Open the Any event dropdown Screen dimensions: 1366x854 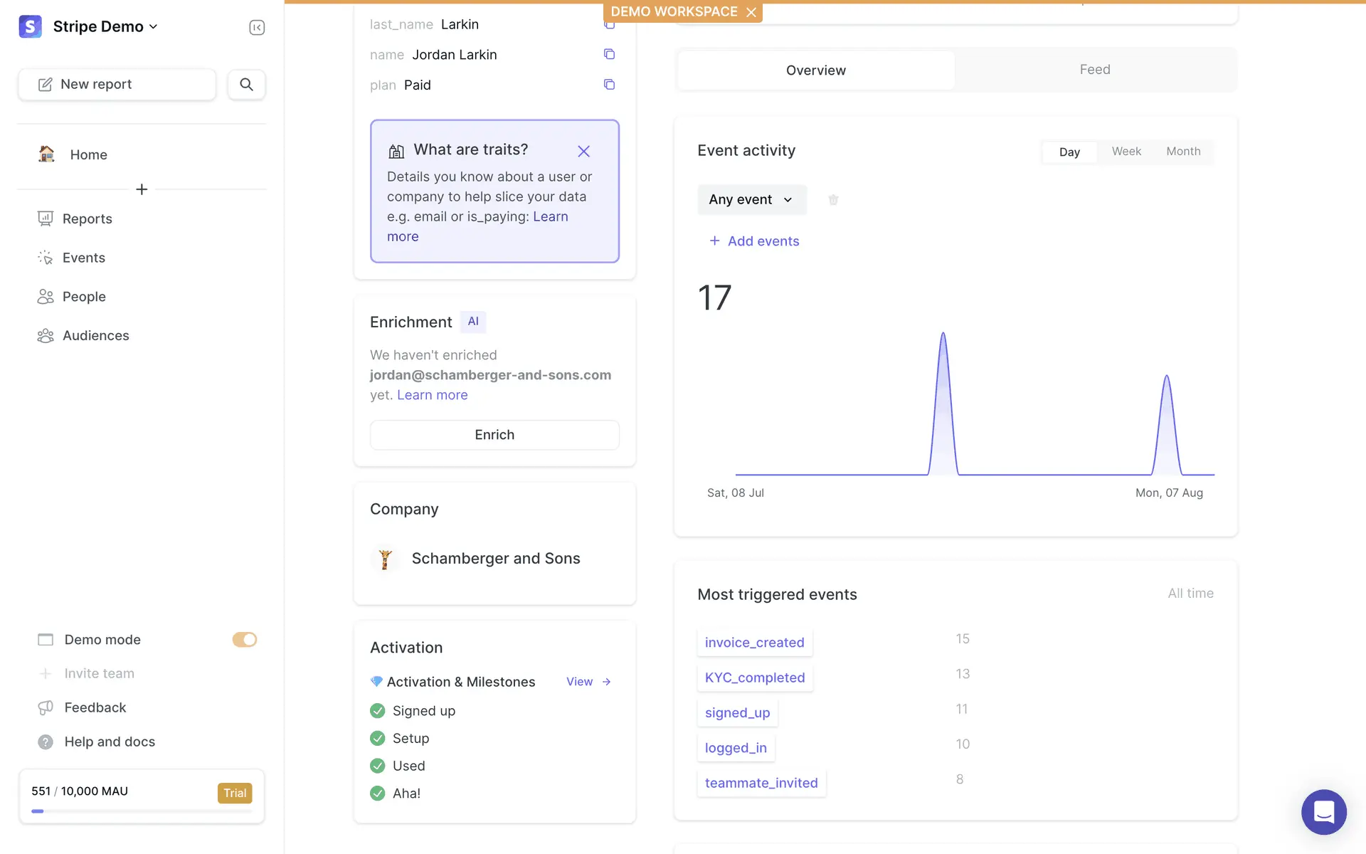pyautogui.click(x=751, y=200)
